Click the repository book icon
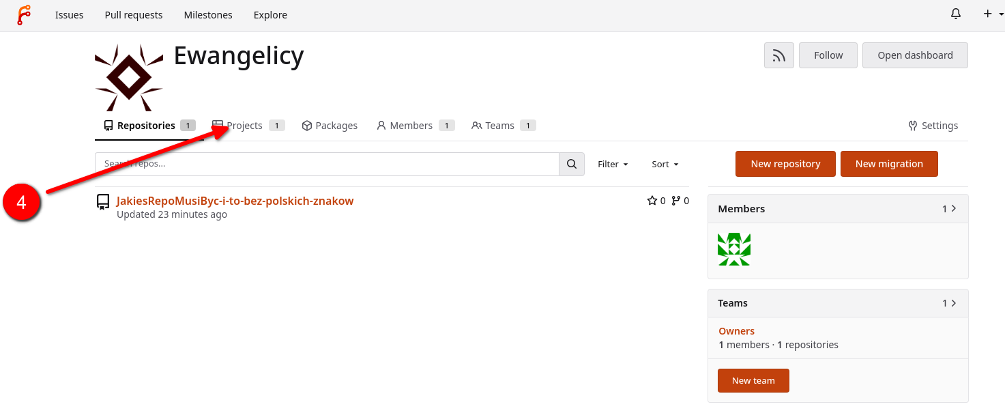 click(x=103, y=201)
